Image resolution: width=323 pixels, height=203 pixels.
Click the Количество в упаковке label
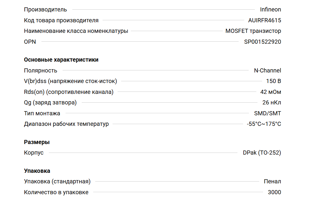pyautogui.click(x=56, y=192)
